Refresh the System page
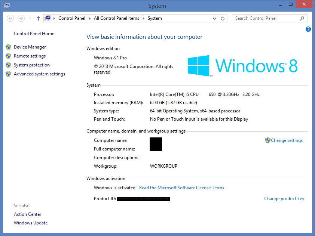The width and height of the screenshot is (315, 236). [x=223, y=18]
